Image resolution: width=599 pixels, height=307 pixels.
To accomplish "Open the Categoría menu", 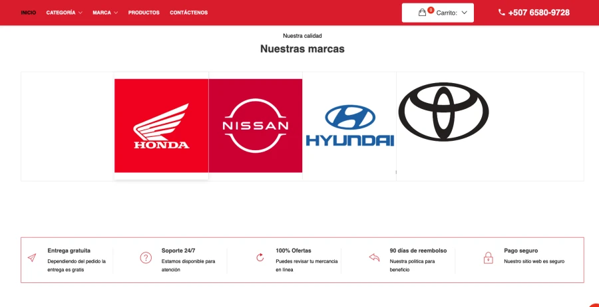I will (61, 13).
